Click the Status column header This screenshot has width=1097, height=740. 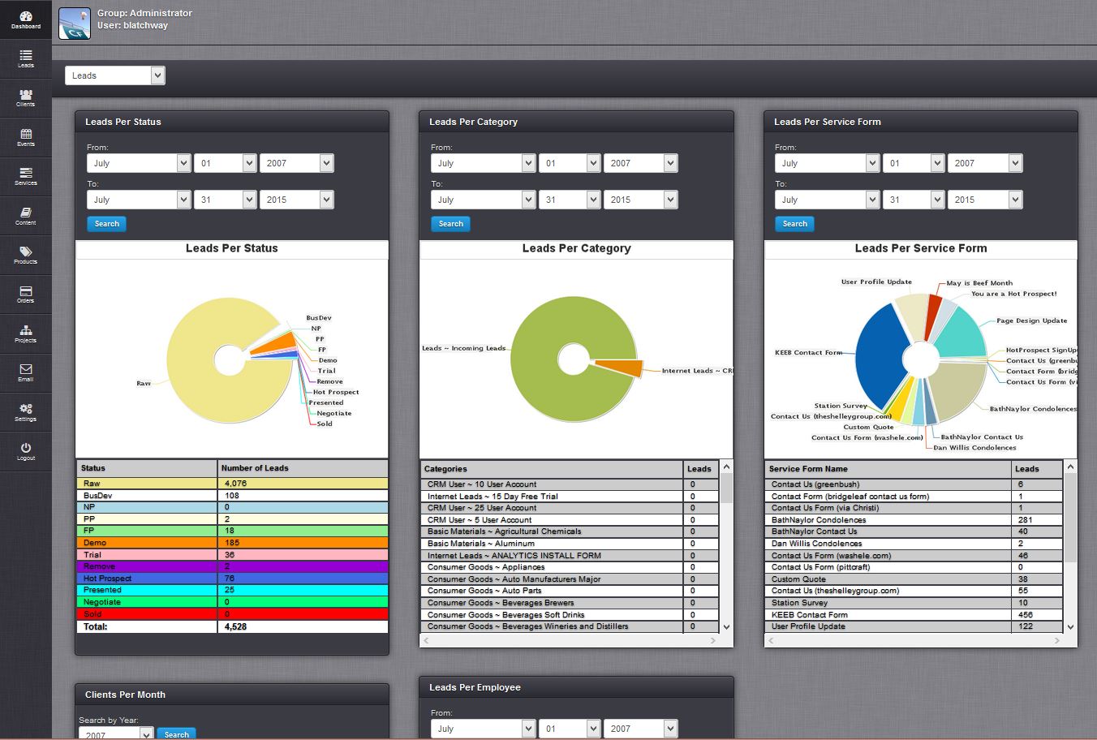[147, 468]
